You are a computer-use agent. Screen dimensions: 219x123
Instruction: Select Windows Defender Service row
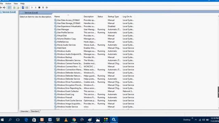(x=94, y=79)
